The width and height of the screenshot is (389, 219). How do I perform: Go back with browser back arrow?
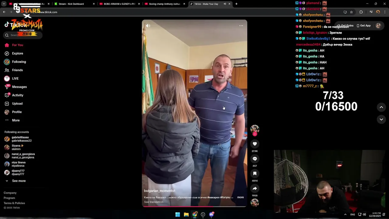tap(4, 12)
